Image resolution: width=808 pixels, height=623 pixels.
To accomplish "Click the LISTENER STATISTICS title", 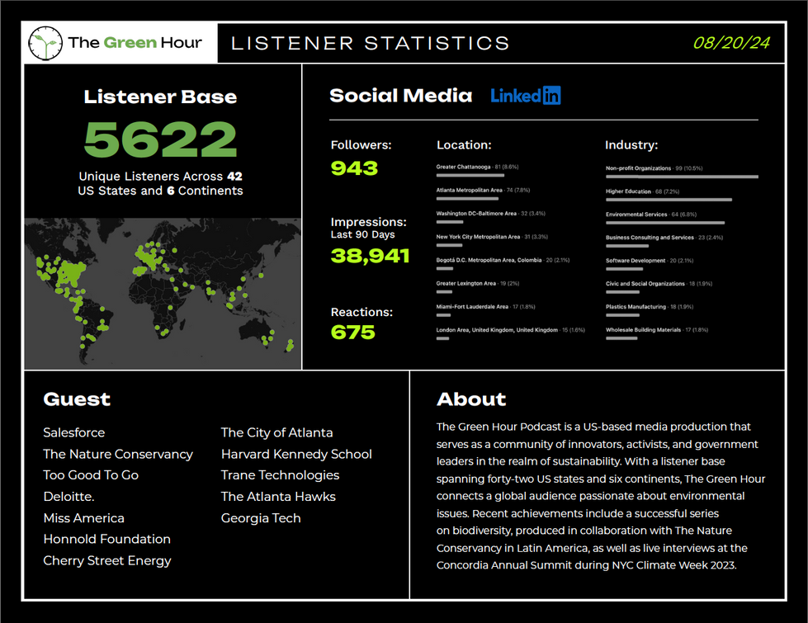I will point(370,43).
